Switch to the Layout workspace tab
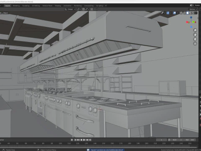The width and height of the screenshot is (201, 151). (7, 6)
